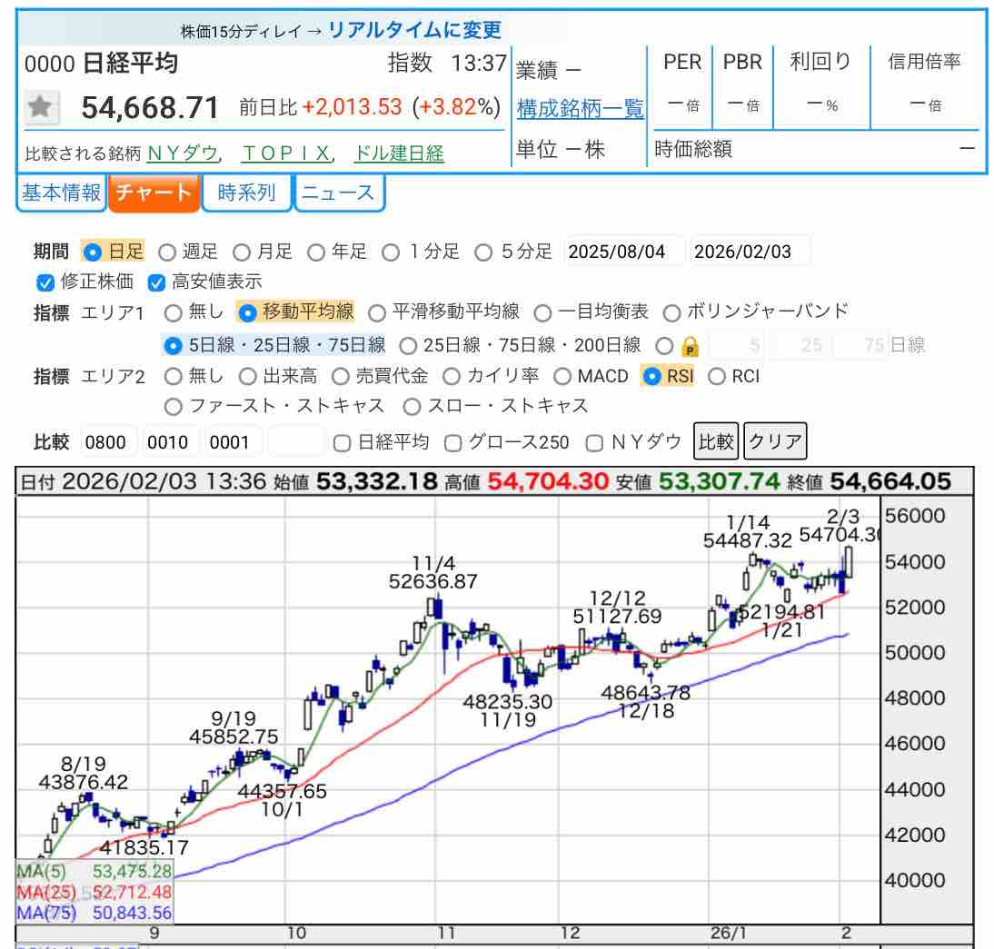The width and height of the screenshot is (994, 949).
Task: Click the comparison code field 0800
Action: click(109, 442)
